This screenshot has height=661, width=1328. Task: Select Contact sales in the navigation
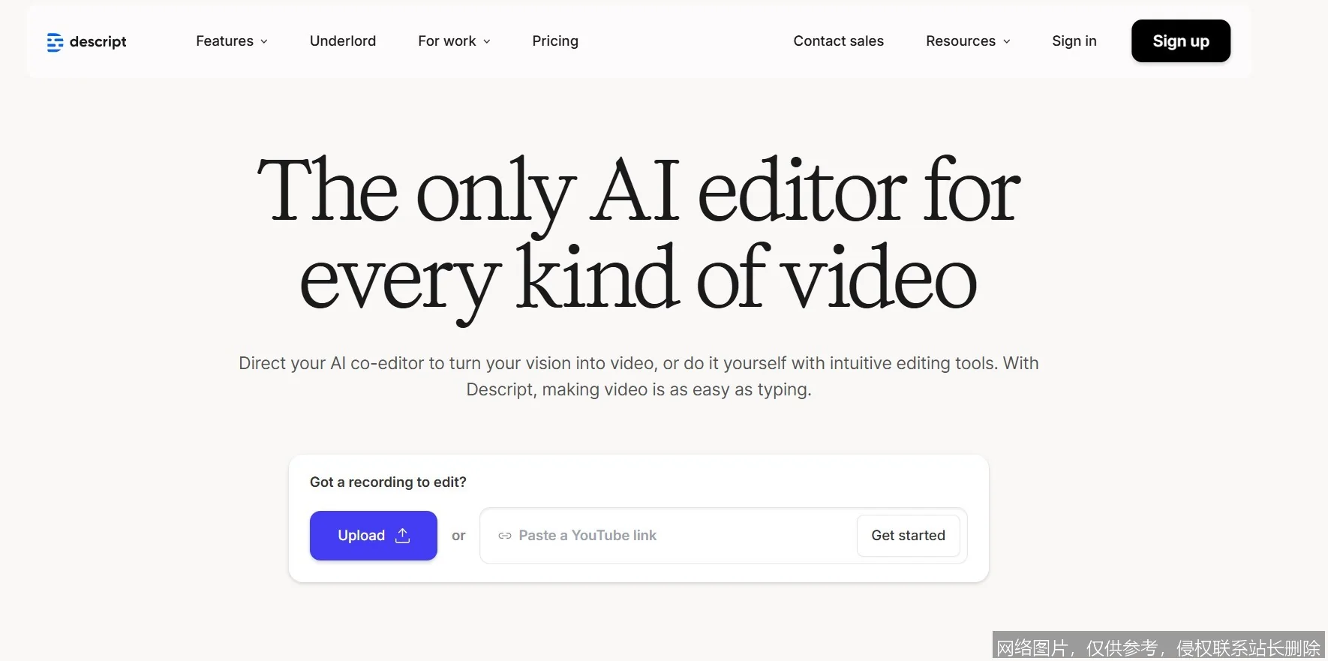(838, 41)
